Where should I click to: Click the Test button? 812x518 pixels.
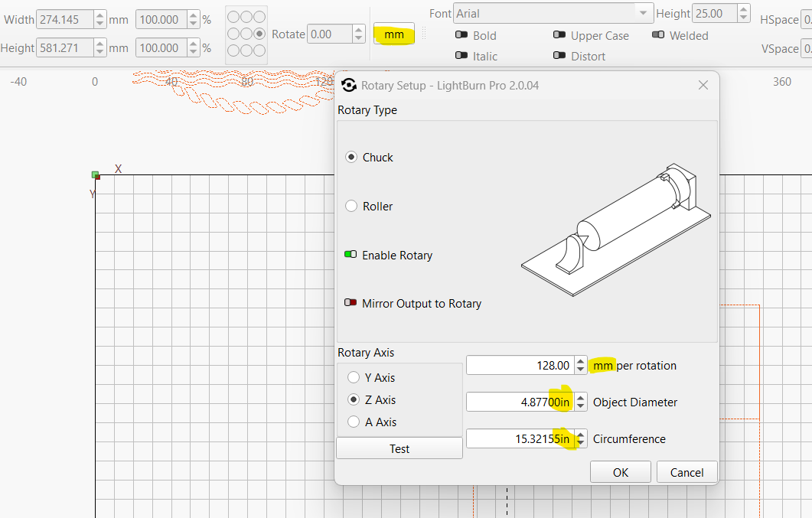point(399,449)
